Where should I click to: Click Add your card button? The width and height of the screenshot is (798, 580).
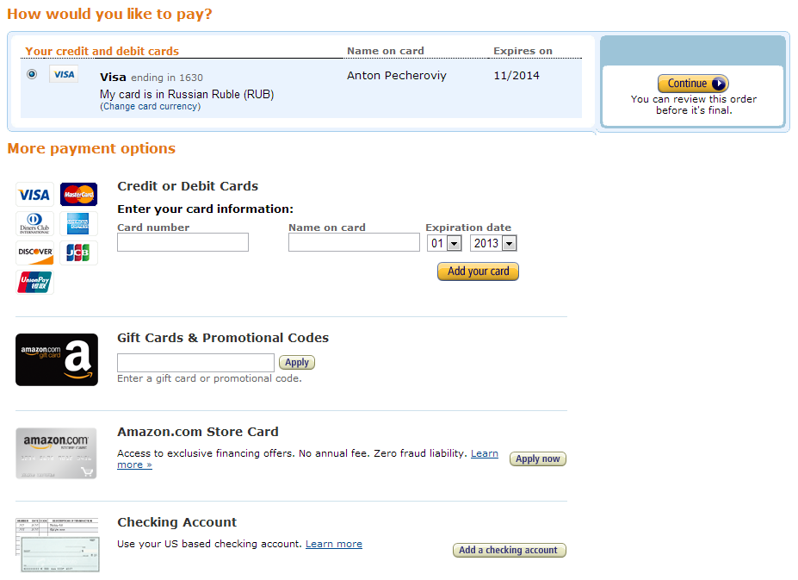click(478, 271)
